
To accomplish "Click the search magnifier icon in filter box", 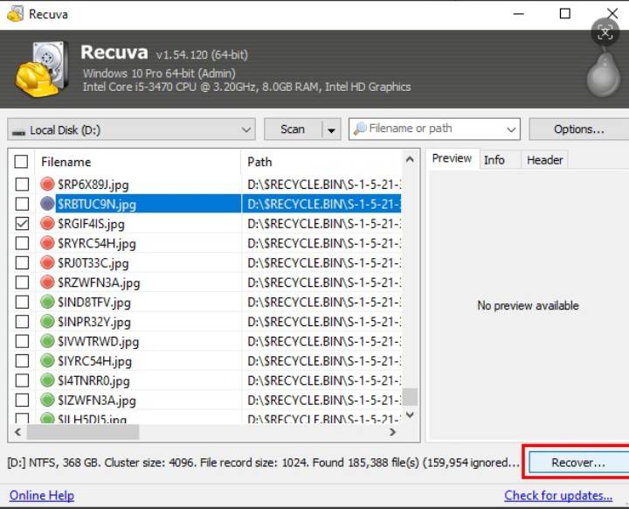I will point(360,129).
